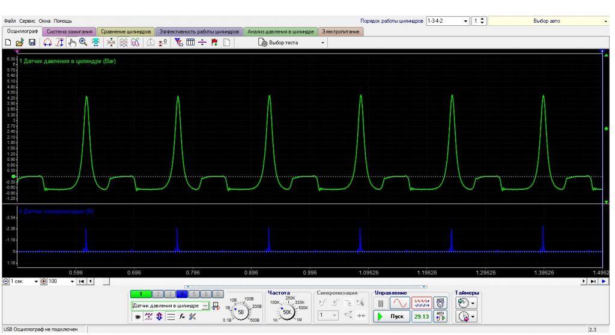Click the teal auto-fit waveform icon
Image resolution: width=615 pixels, height=335 pixels.
pos(95,43)
